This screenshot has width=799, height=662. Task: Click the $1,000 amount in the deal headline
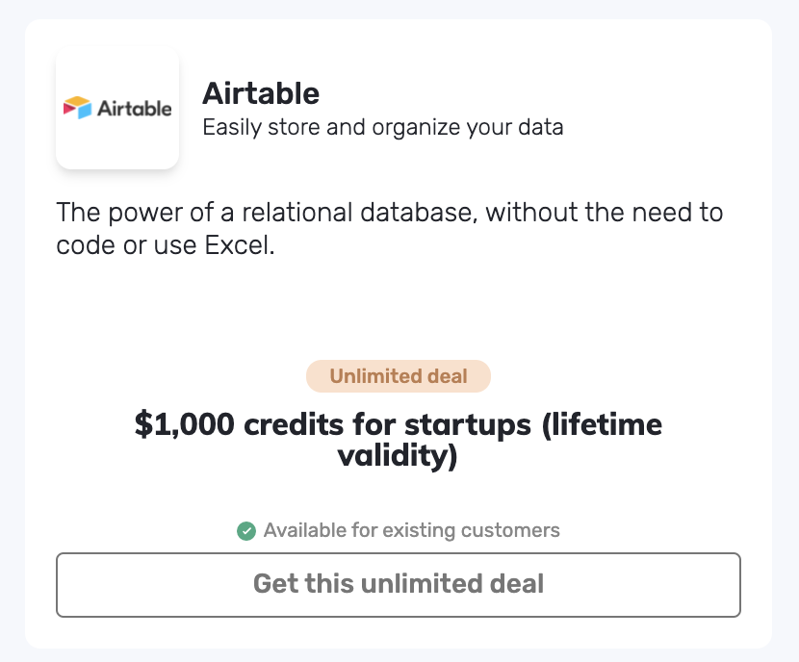185,424
